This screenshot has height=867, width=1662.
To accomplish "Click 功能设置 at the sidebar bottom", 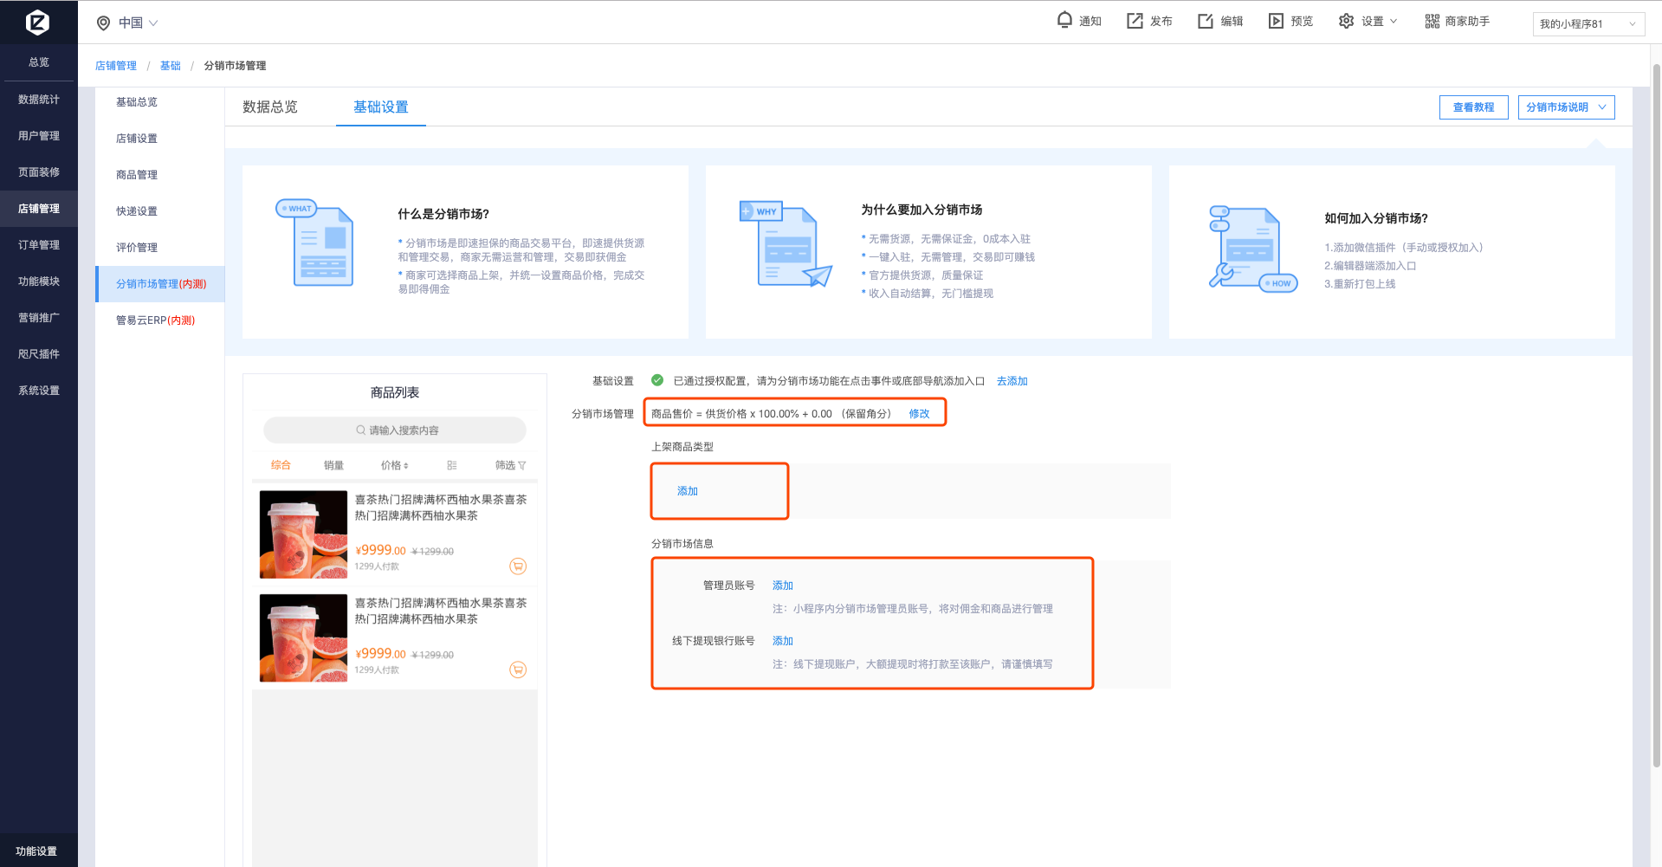I will 36,851.
